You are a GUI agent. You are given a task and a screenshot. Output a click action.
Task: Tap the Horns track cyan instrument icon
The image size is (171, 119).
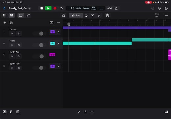tap(52, 43)
